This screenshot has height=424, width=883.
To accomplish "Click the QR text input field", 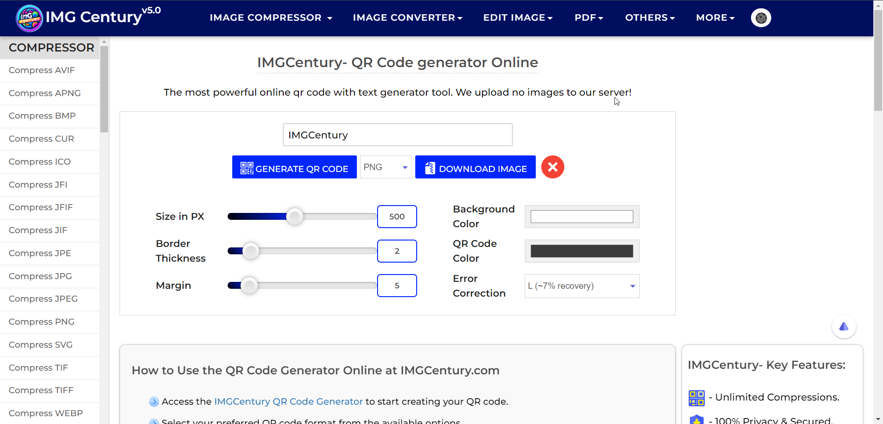I will pos(397,135).
